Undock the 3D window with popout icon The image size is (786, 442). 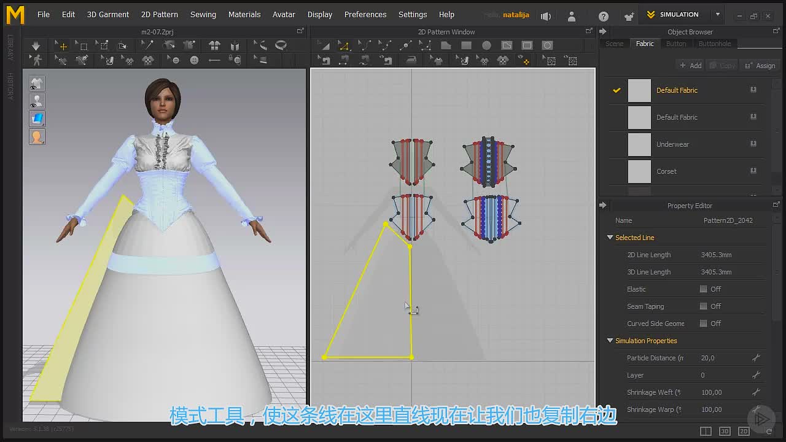(x=300, y=31)
